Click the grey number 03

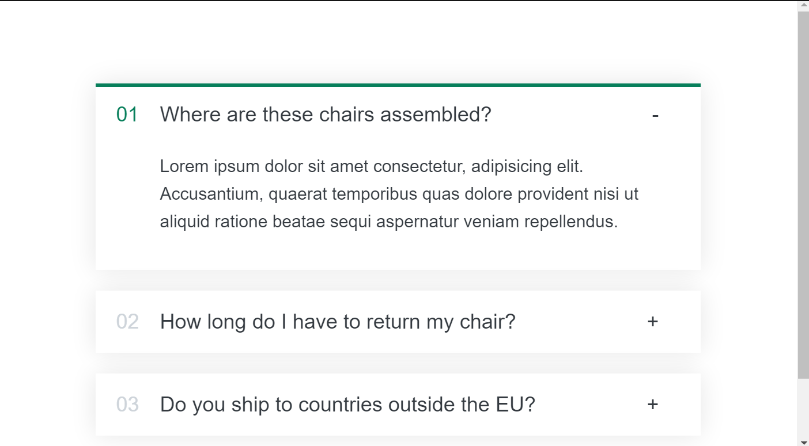[x=127, y=405]
